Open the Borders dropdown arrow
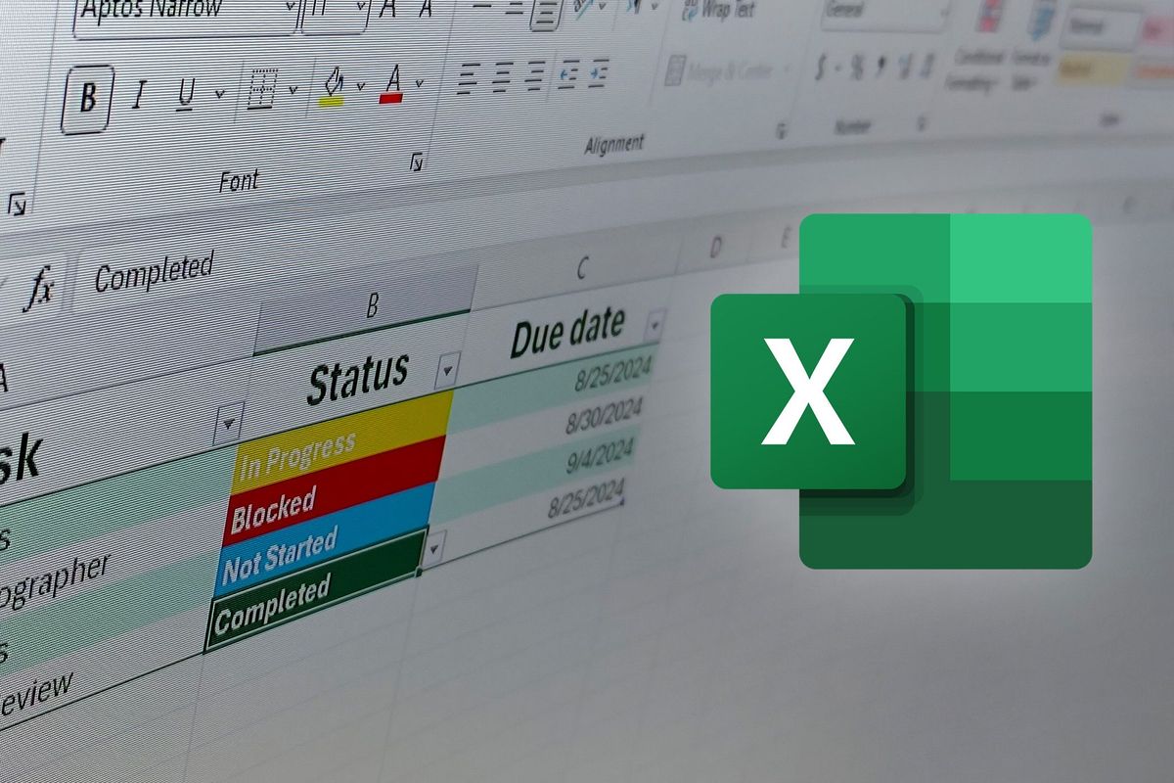 pyautogui.click(x=293, y=90)
